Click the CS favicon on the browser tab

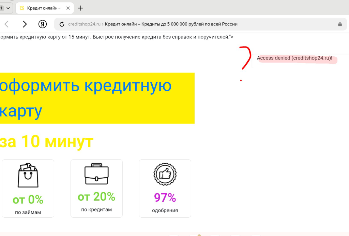(x=22, y=8)
